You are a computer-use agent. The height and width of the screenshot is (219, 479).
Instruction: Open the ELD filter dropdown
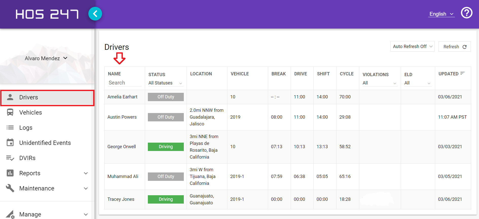point(417,83)
